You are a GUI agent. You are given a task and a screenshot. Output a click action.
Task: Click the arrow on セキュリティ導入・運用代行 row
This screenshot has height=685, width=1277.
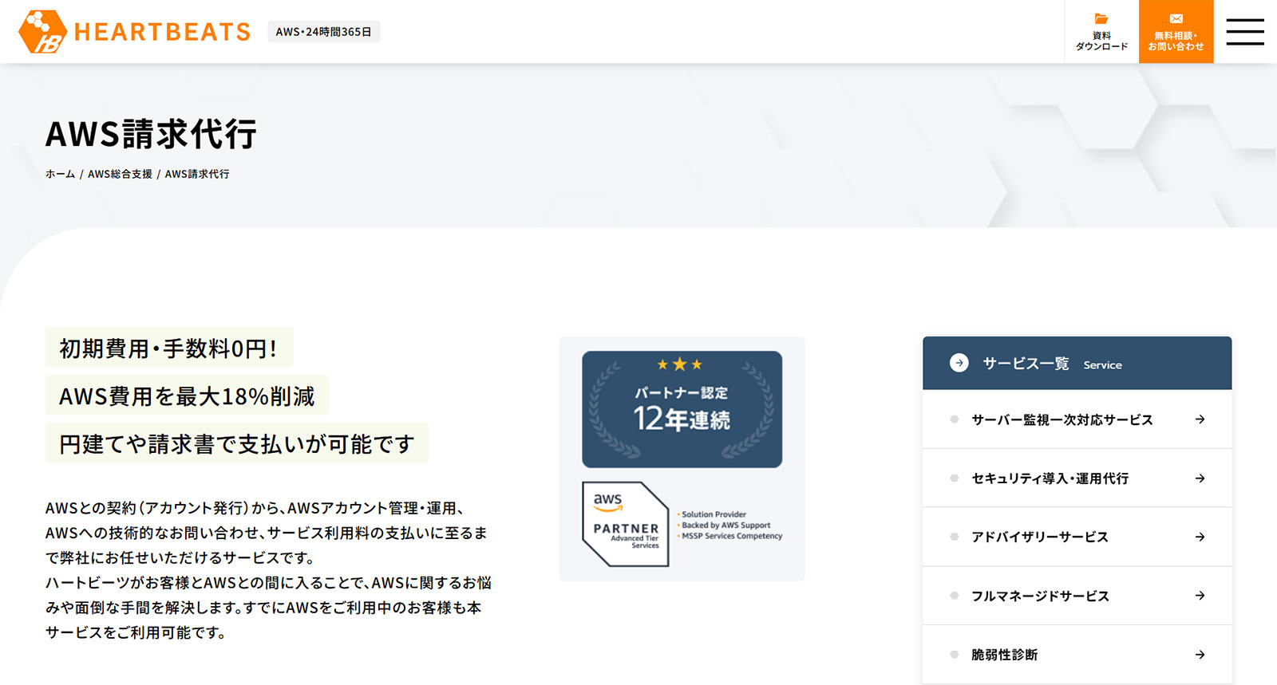coord(1200,478)
